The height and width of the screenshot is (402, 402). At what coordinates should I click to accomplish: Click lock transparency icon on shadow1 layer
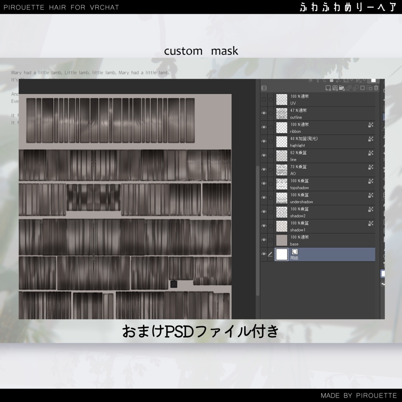371,223
